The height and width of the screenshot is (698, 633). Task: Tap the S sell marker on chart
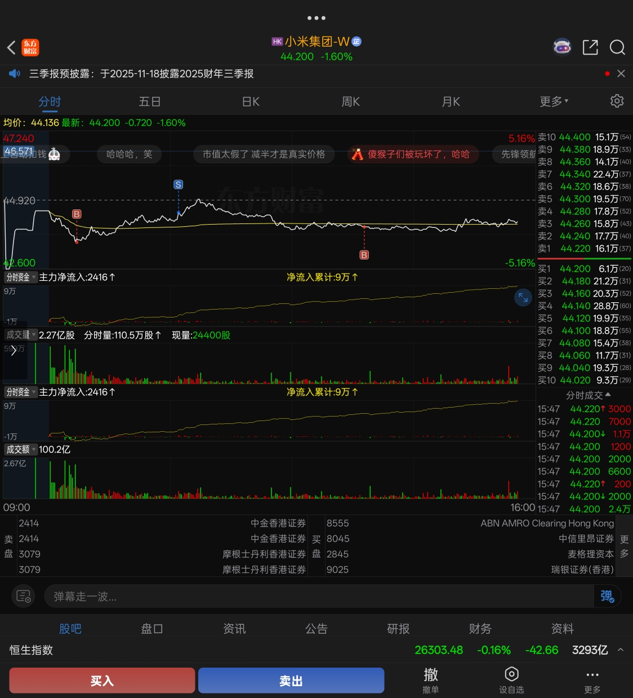(x=179, y=185)
